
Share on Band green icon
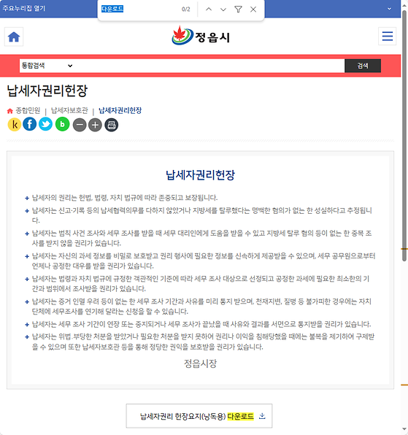tap(63, 124)
